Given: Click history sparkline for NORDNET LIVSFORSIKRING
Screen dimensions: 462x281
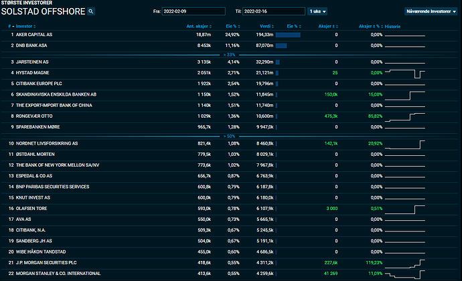Looking at the screenshot, I should coord(405,145).
